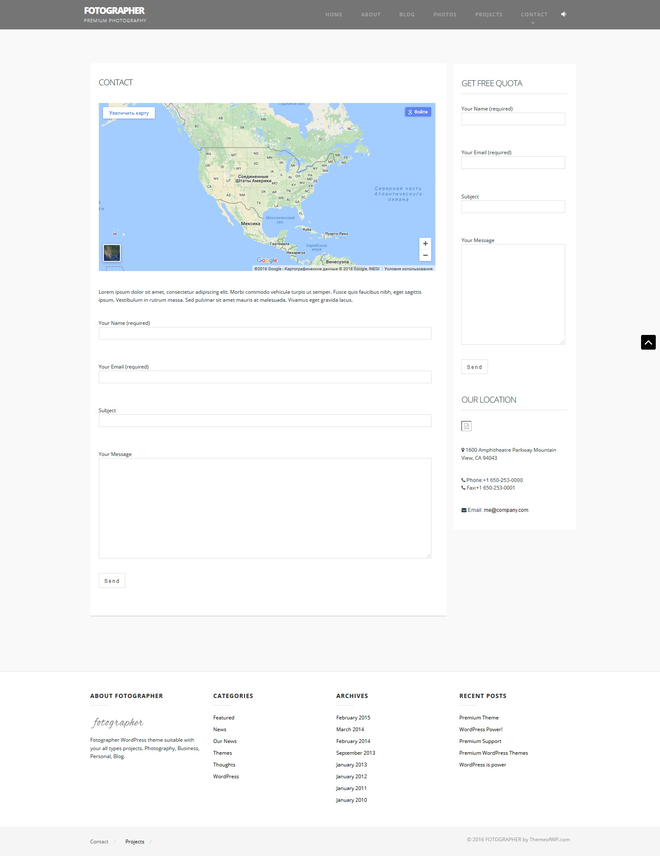Zoom out on the map
Image resolution: width=660 pixels, height=856 pixels.
click(425, 255)
